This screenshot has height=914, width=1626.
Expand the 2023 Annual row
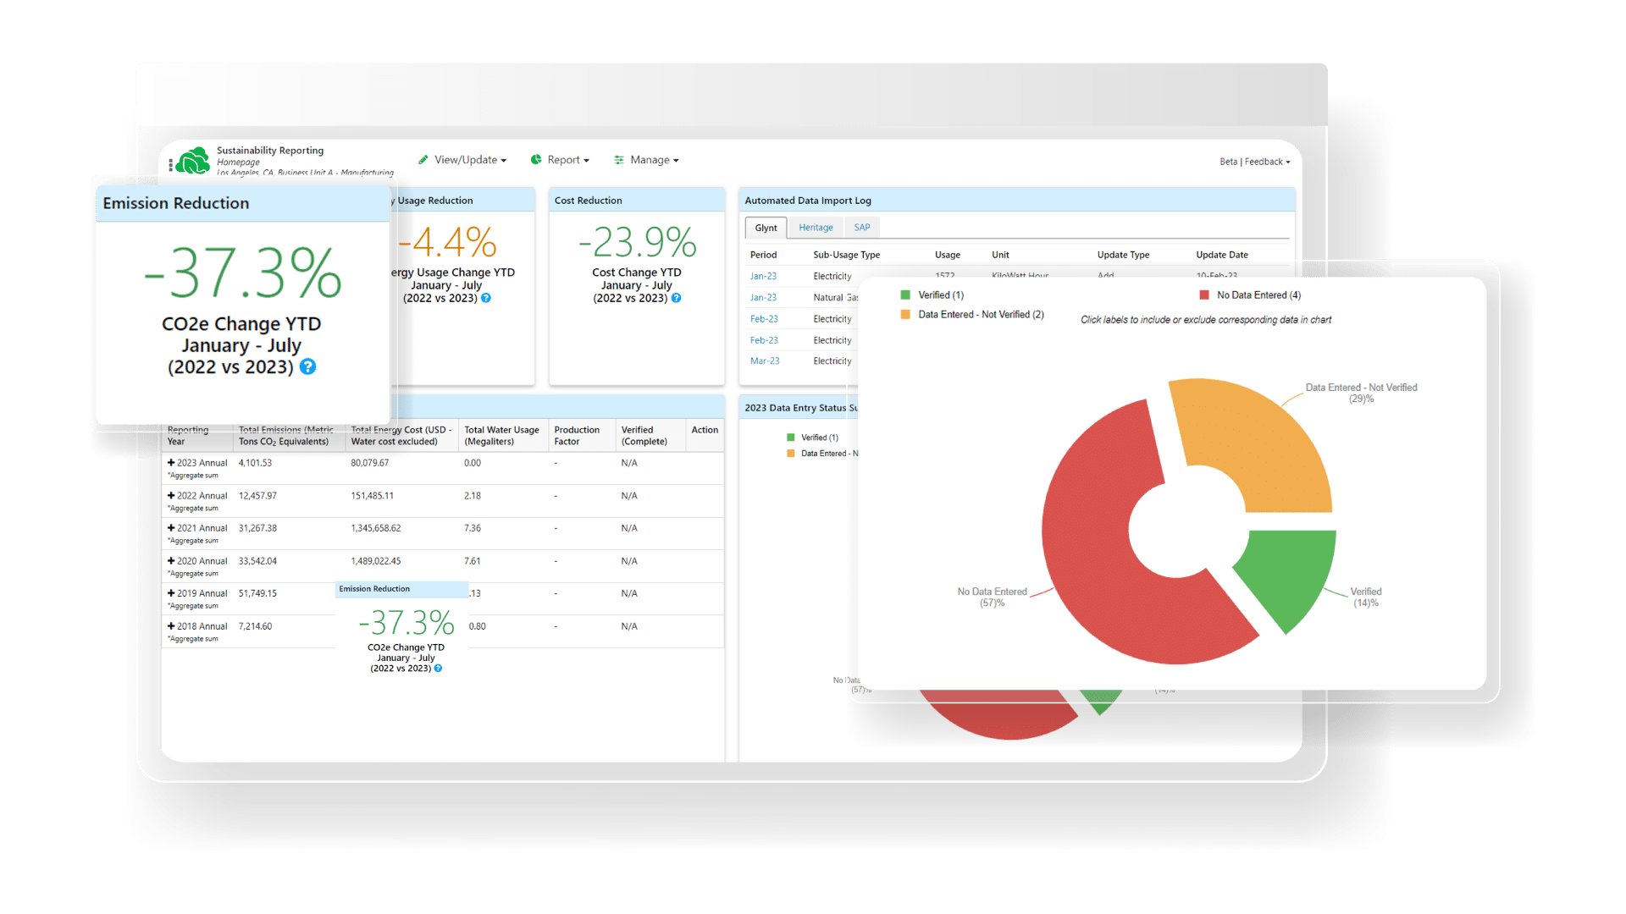(x=171, y=463)
